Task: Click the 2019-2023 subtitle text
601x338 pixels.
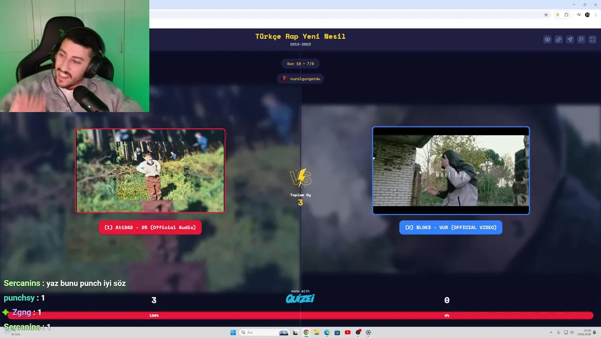Action: (x=300, y=44)
